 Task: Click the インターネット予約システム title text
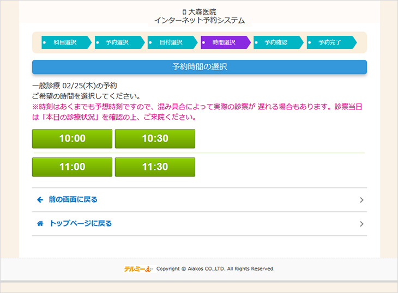200,20
